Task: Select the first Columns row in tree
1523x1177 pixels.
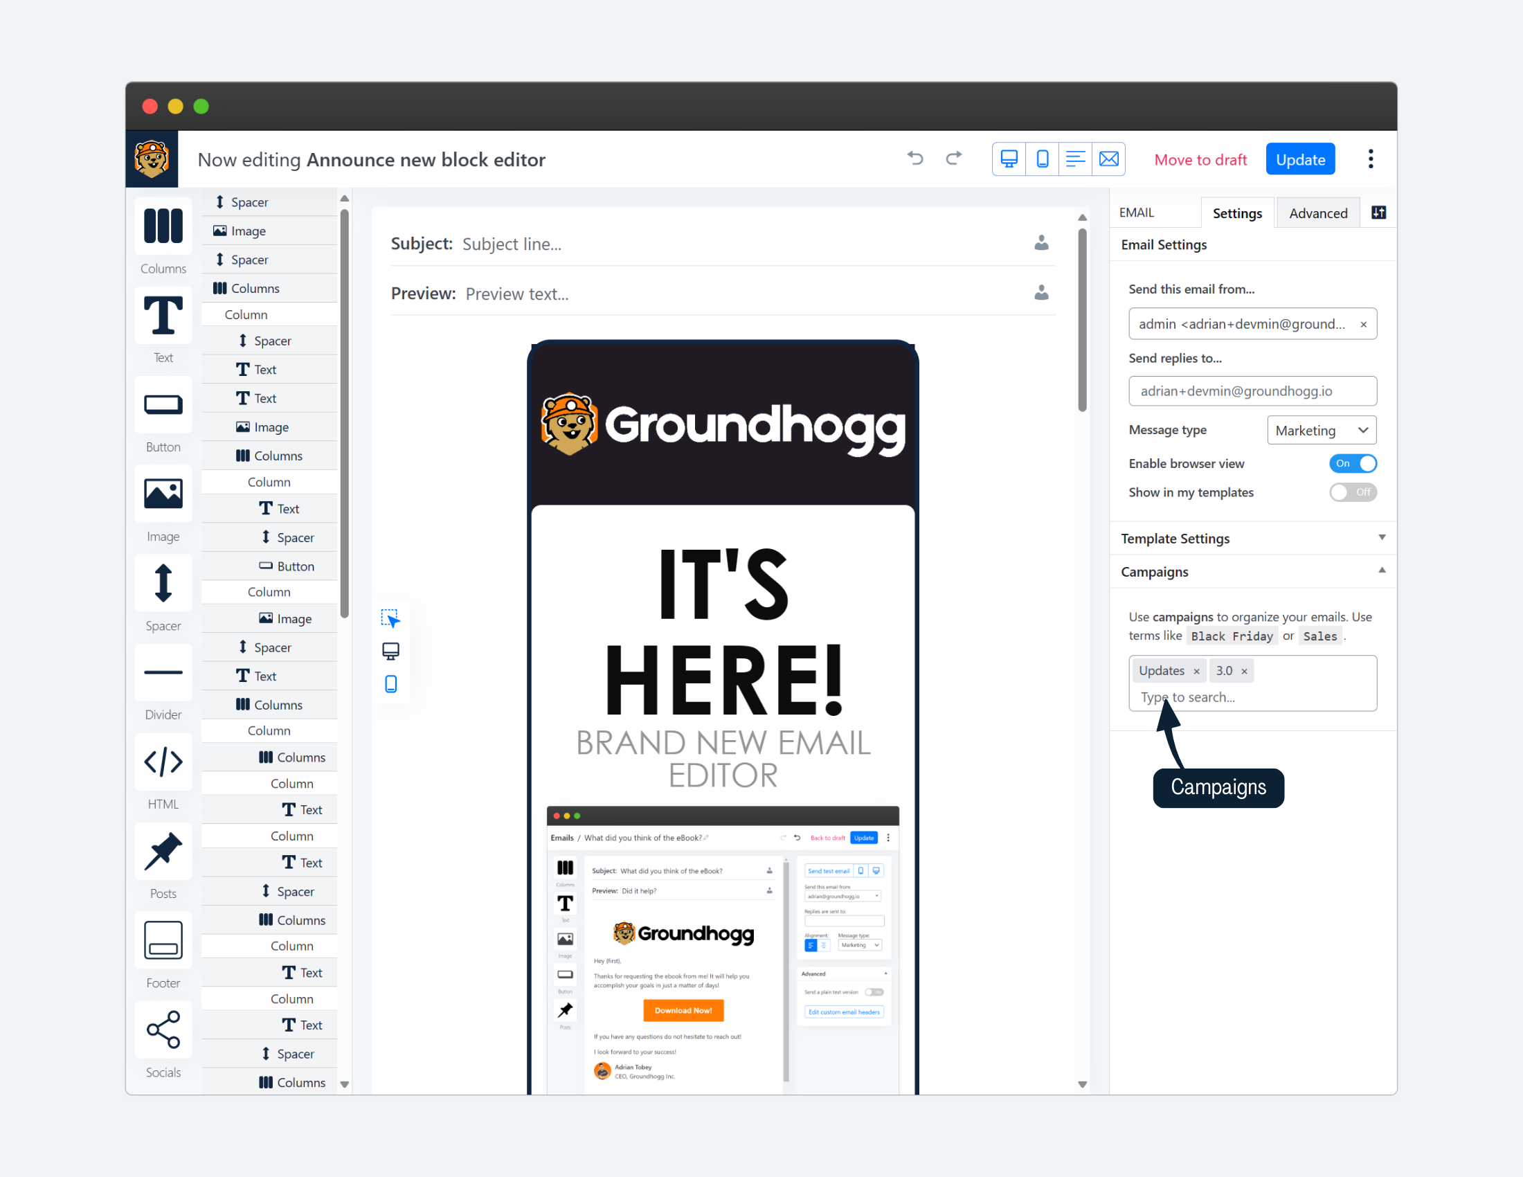Action: 270,288
